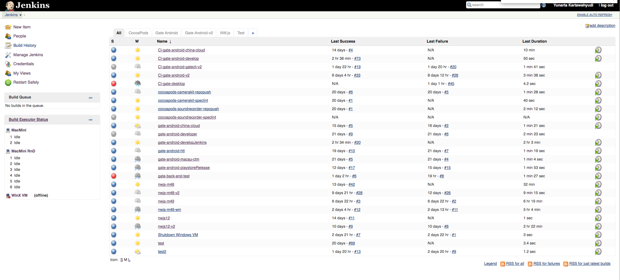Click the add description link
This screenshot has width=620, height=280.
click(x=602, y=26)
